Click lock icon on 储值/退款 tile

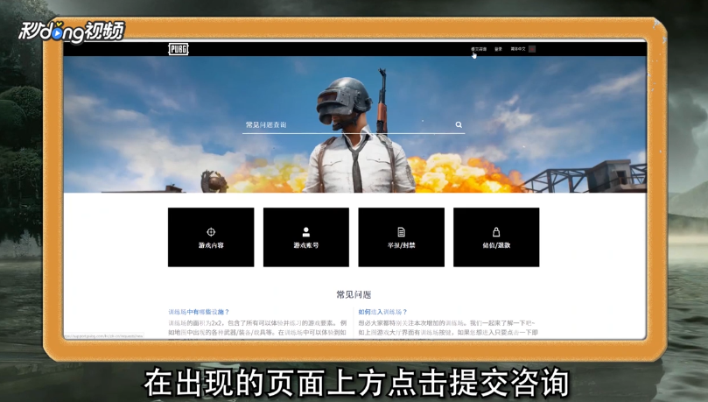[x=496, y=232]
